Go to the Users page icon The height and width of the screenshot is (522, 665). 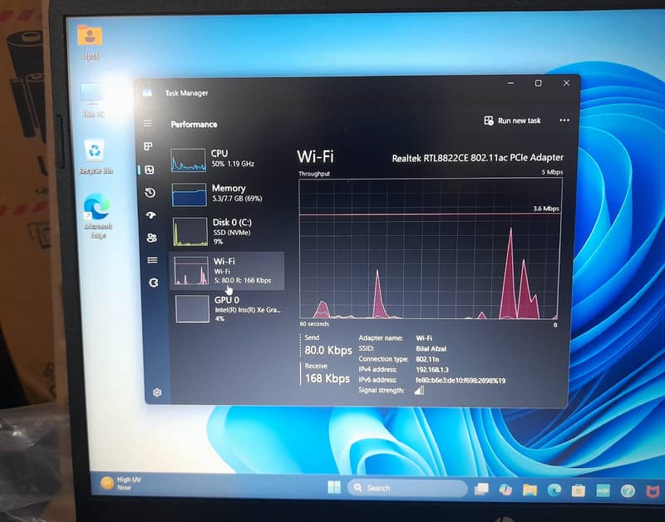pos(152,238)
